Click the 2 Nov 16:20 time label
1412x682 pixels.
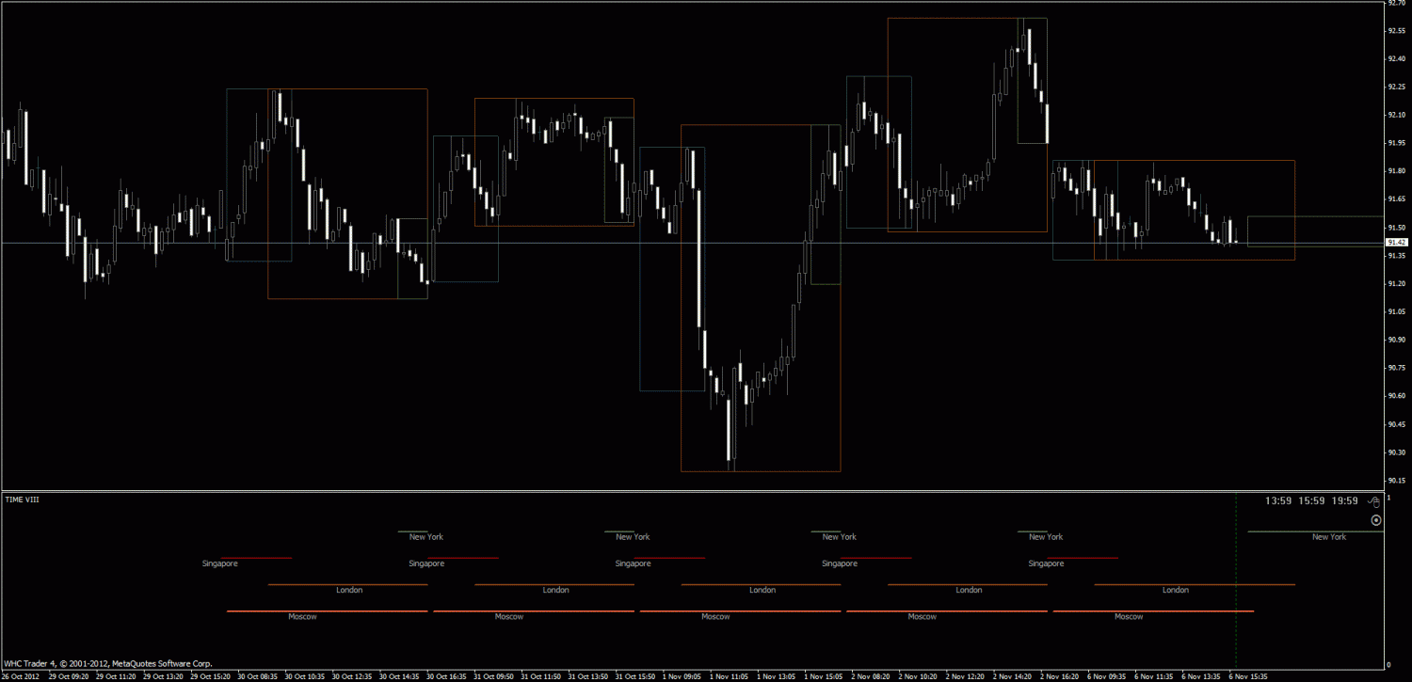(x=1059, y=676)
